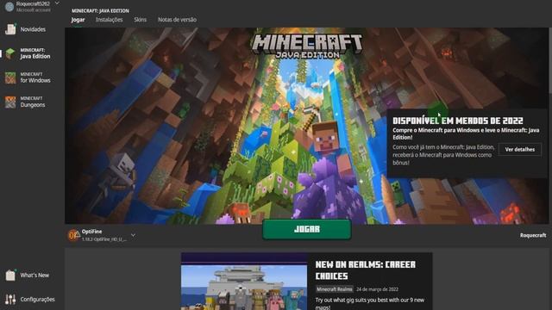Open the Career Choices news thumbnail

pyautogui.click(x=244, y=282)
